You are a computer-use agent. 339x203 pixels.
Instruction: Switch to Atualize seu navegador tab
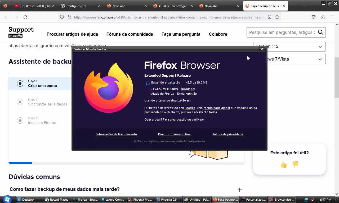coord(173,6)
